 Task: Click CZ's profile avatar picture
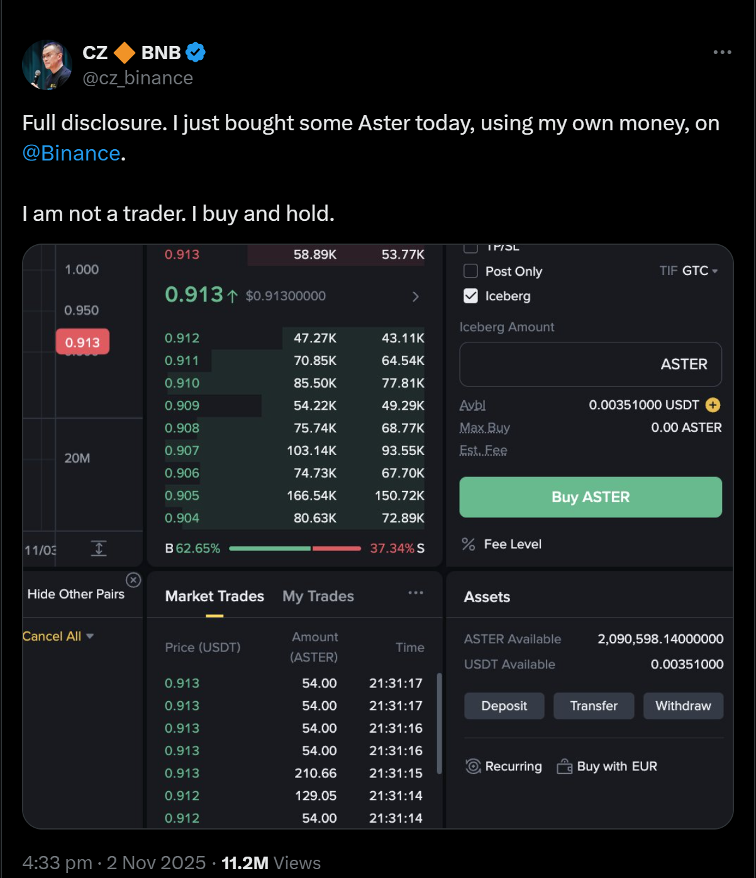pos(47,65)
